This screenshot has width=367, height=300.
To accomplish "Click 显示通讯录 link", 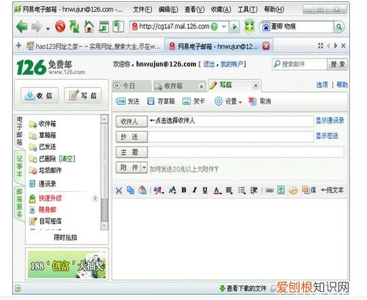I will [x=330, y=121].
